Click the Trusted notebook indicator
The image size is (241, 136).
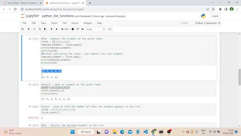(184, 23)
